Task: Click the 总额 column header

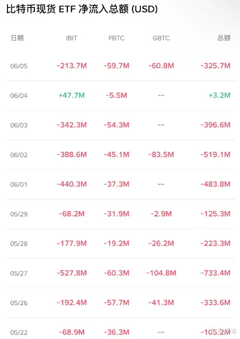Action: 224,38
